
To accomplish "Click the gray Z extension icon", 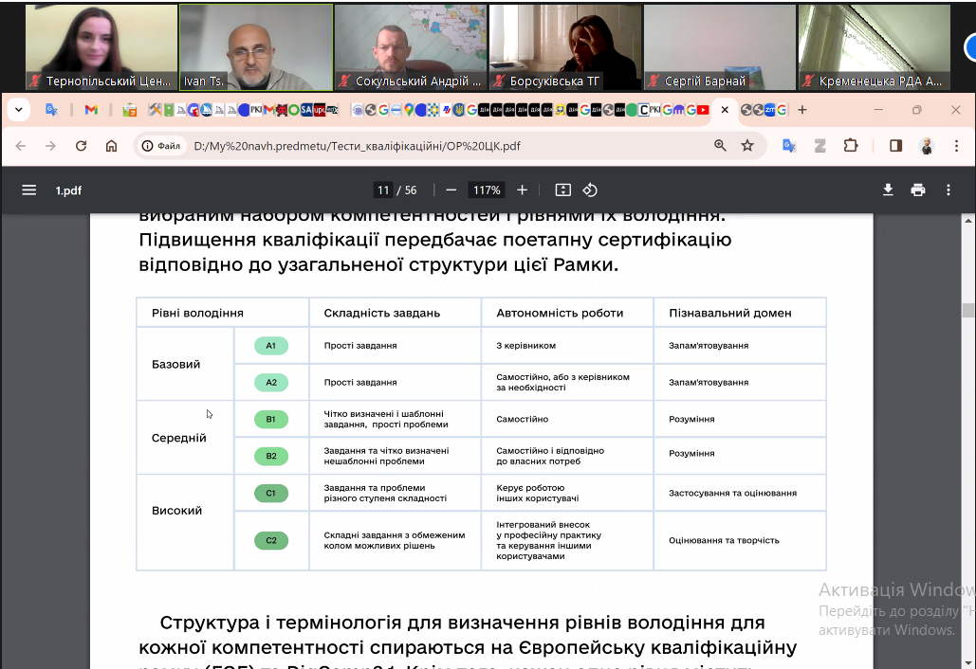I will point(819,146).
